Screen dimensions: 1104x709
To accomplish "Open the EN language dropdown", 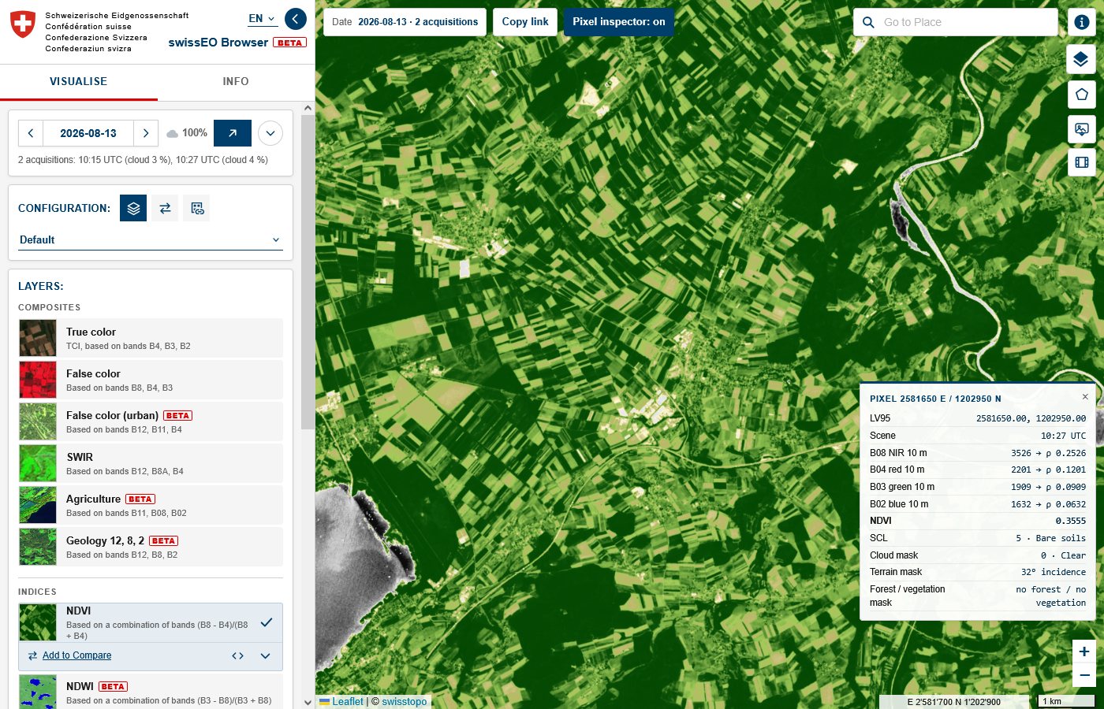I will [x=263, y=18].
